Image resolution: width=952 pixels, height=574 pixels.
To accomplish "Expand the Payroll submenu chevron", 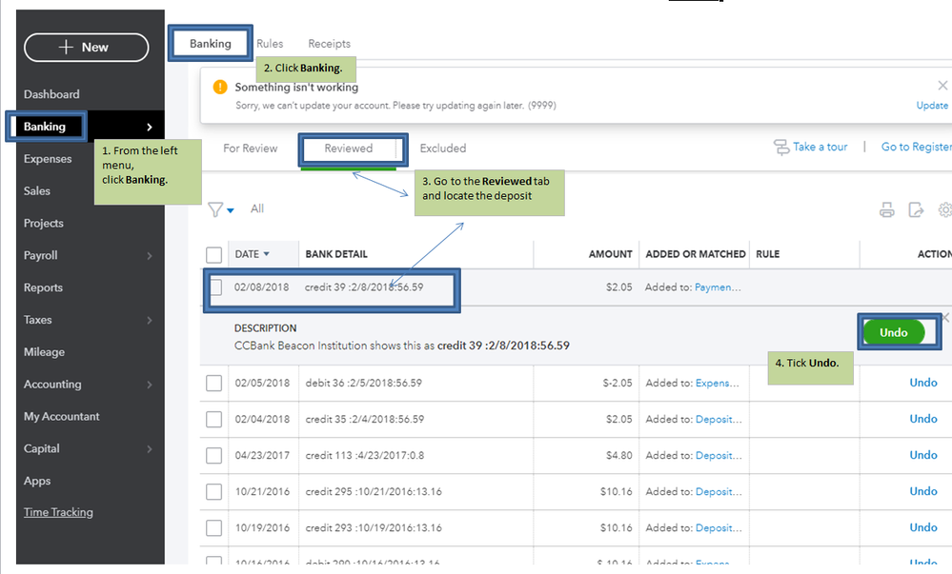I will (x=150, y=255).
